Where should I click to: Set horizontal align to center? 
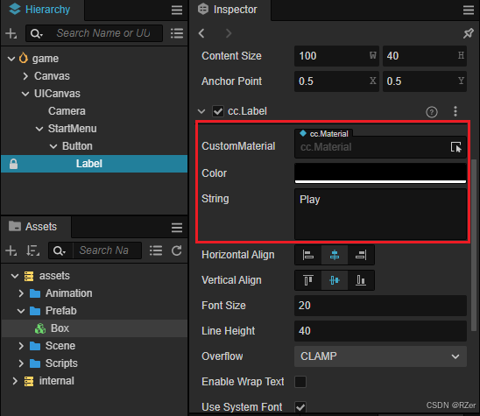pos(335,255)
